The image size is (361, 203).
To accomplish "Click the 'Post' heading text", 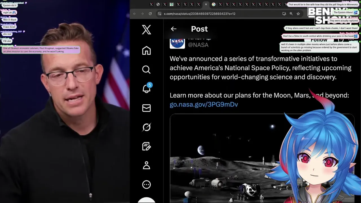I will (x=199, y=29).
